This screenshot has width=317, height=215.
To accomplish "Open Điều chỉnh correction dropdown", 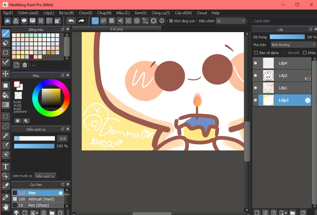I will 231,21.
